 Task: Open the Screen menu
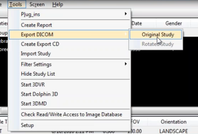pyautogui.click(x=37, y=4)
